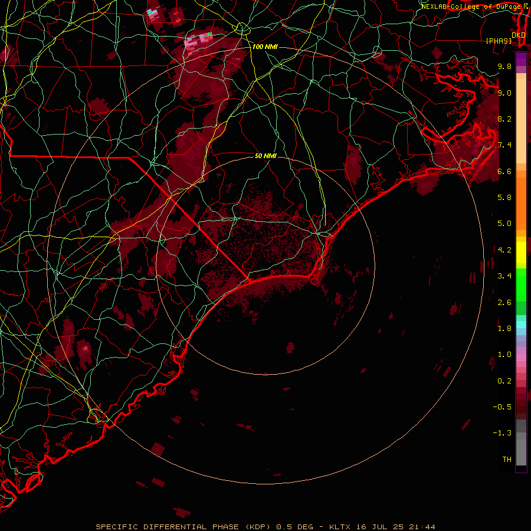Image resolution: width=531 pixels, height=531 pixels.
Task: Click the purple top segment of color bar
Action: 521,59
